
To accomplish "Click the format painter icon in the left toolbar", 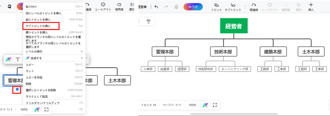I will click(10, 6).
